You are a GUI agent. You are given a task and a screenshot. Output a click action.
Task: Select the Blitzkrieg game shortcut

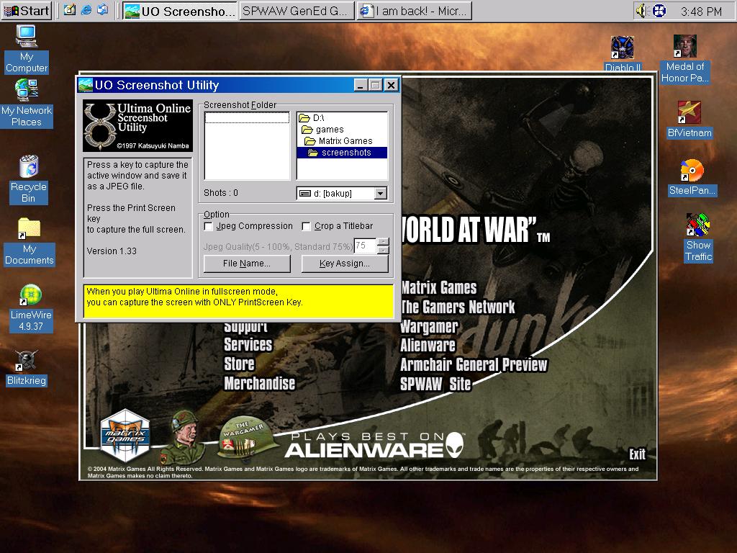pyautogui.click(x=27, y=368)
